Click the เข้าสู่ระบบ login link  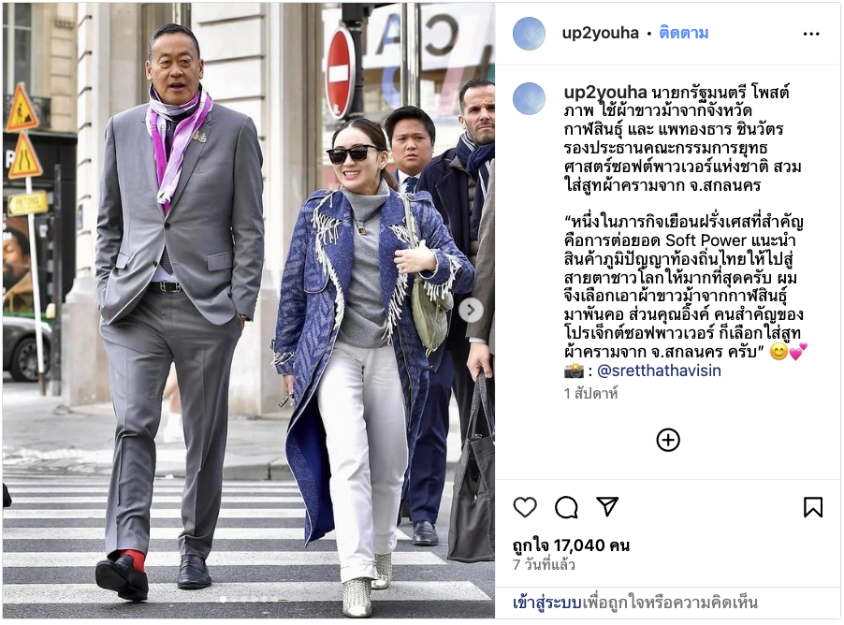(547, 603)
